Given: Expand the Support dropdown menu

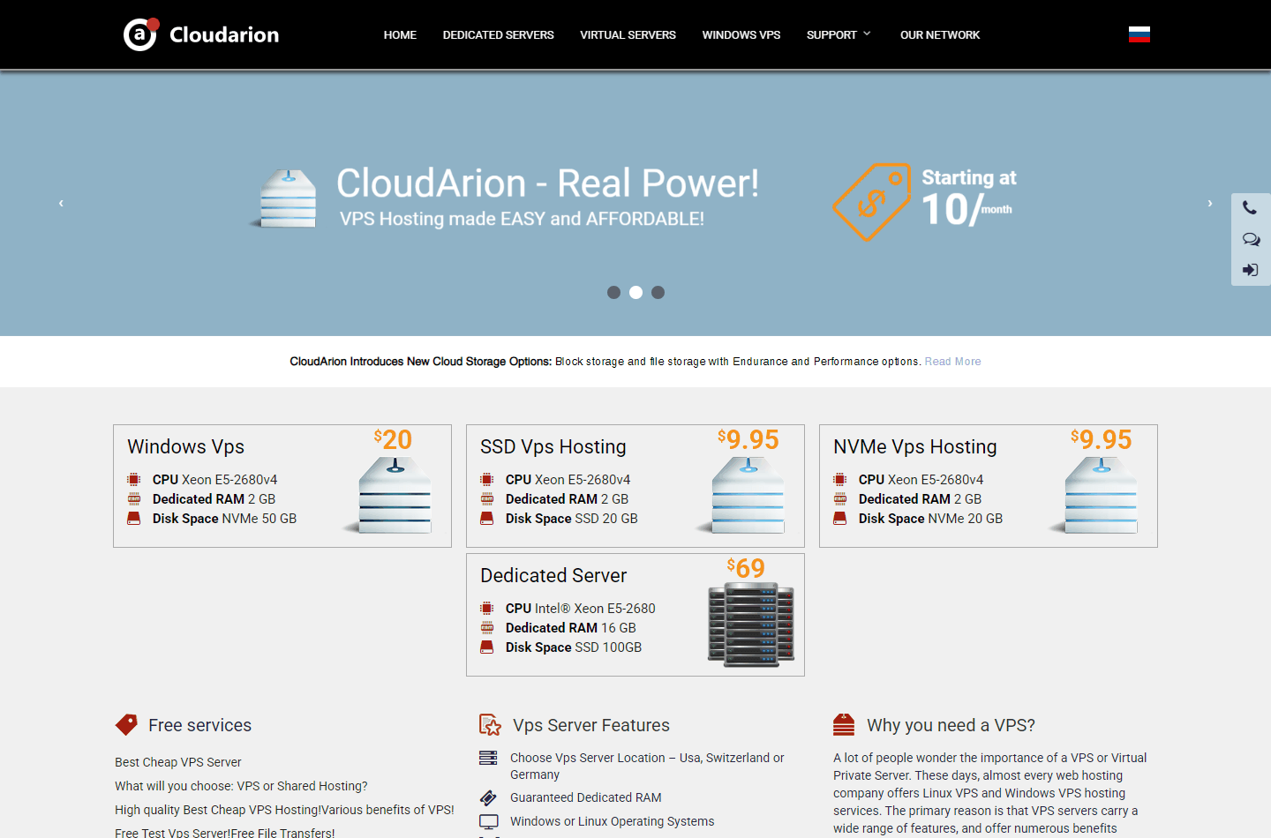Looking at the screenshot, I should (839, 35).
